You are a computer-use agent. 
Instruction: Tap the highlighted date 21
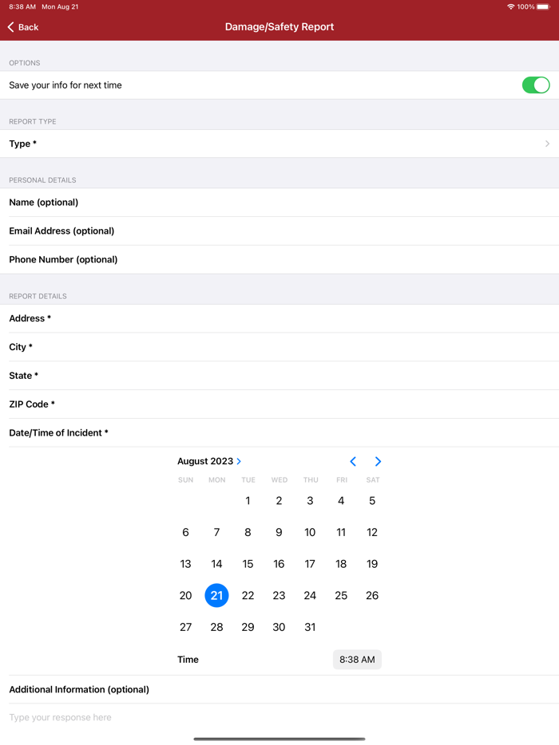[x=216, y=595]
